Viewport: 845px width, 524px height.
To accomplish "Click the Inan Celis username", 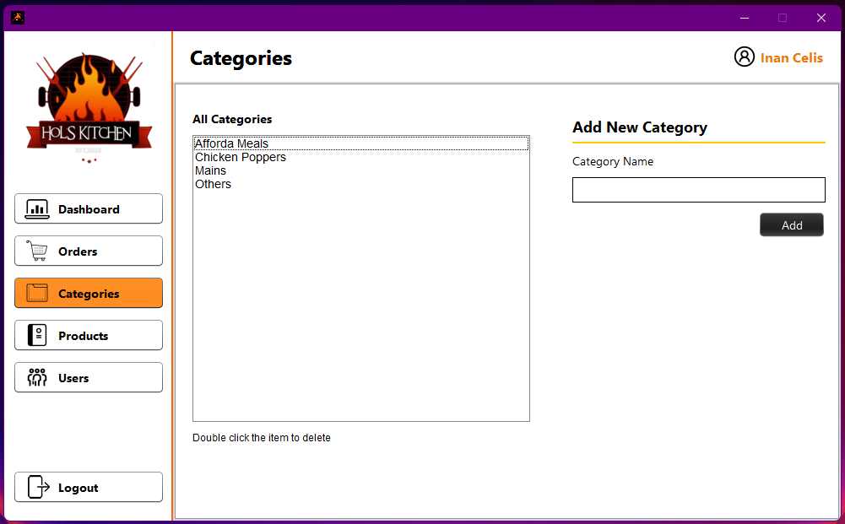I will (x=791, y=58).
